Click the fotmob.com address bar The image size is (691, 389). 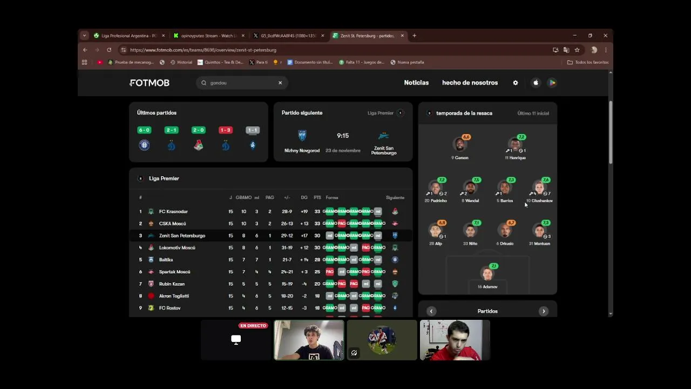tap(335, 50)
